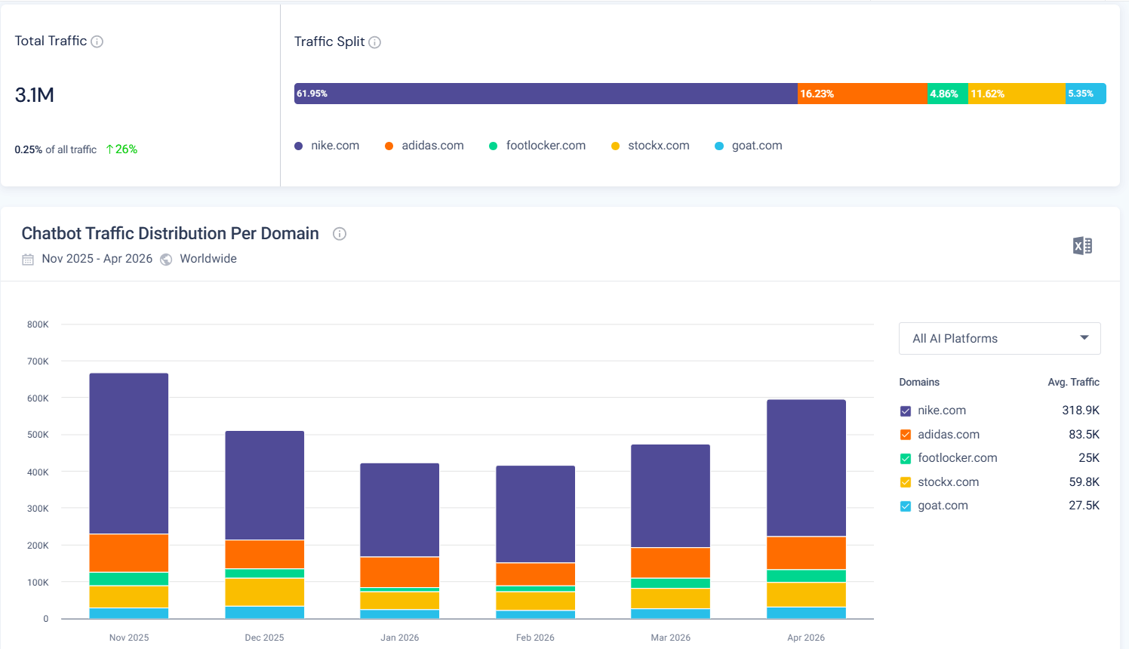This screenshot has height=649, width=1129.
Task: Uncheck the nike.com domain checkbox
Action: point(906,411)
